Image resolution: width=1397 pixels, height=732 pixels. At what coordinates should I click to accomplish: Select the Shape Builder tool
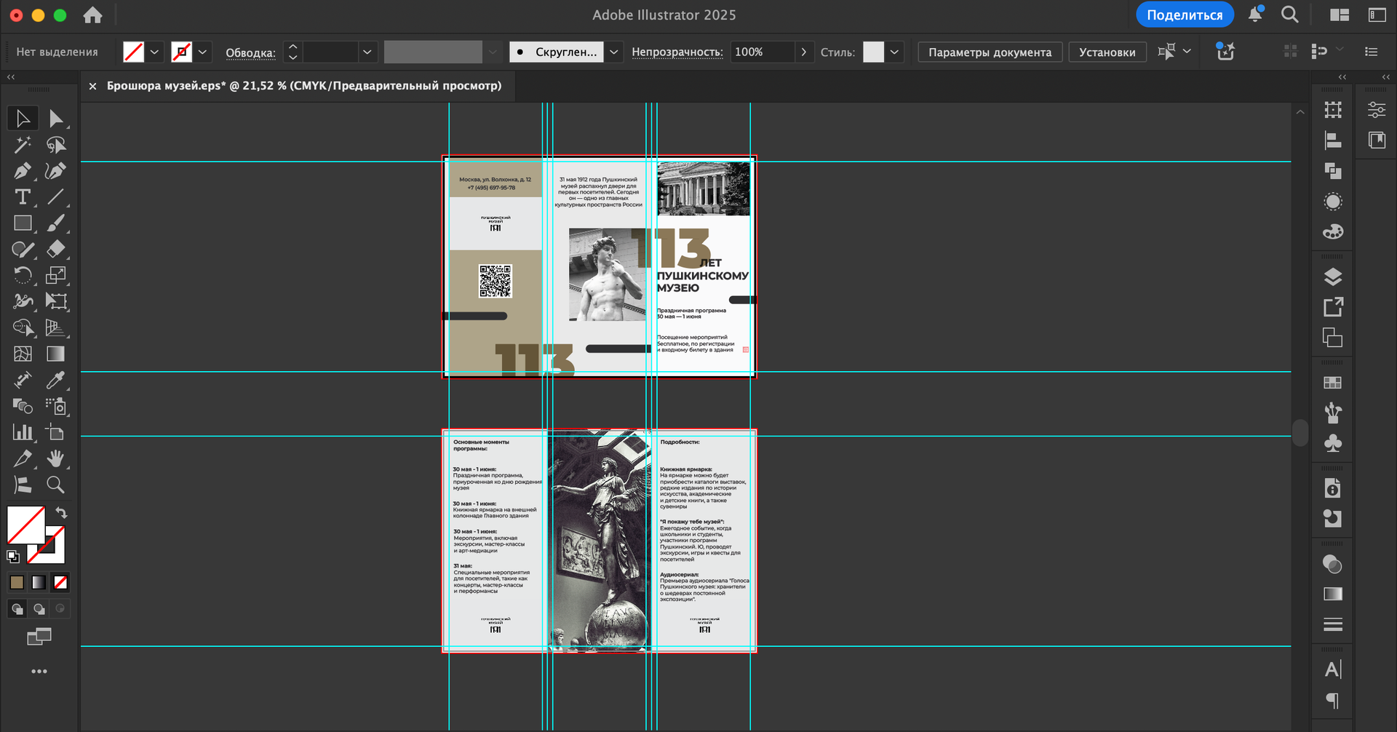[23, 327]
